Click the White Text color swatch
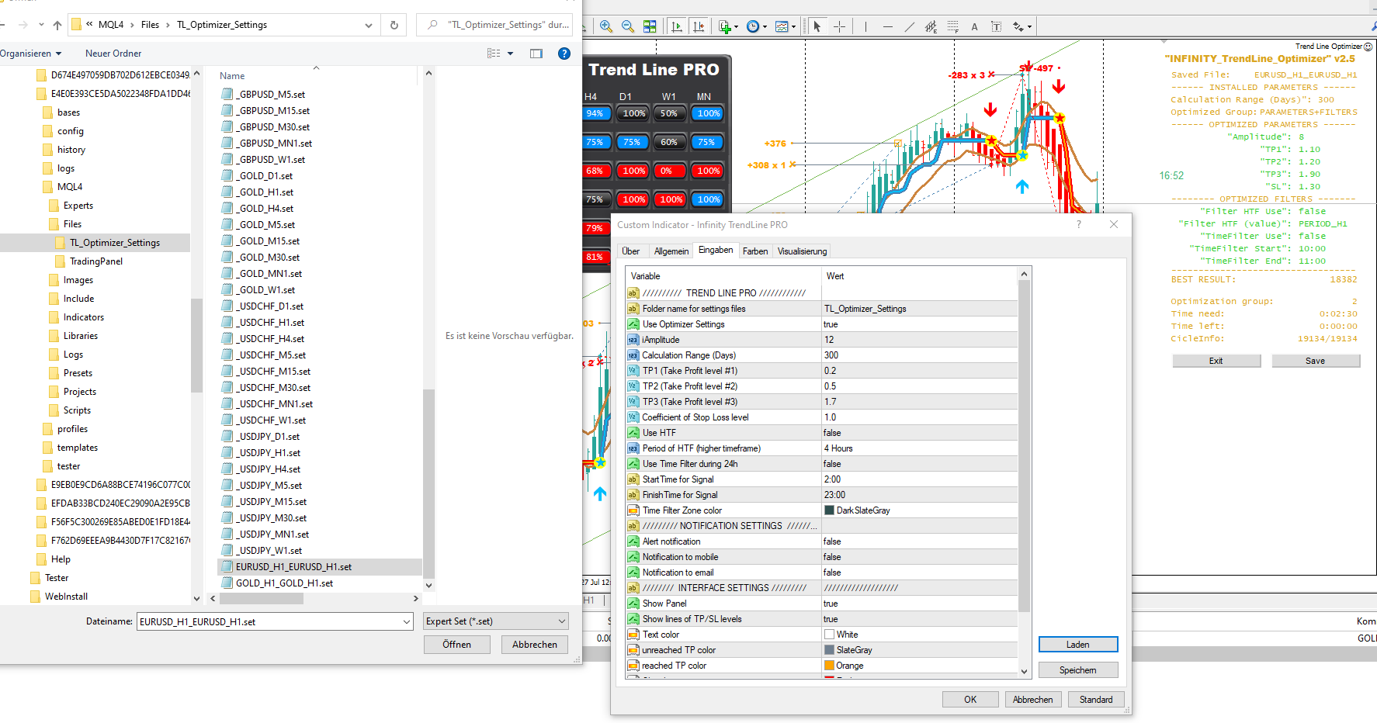Viewport: 1377px width, 723px height. 829,635
